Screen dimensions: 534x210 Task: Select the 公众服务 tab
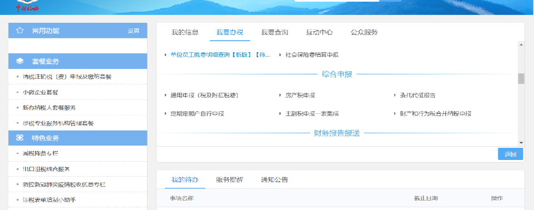pos(364,32)
